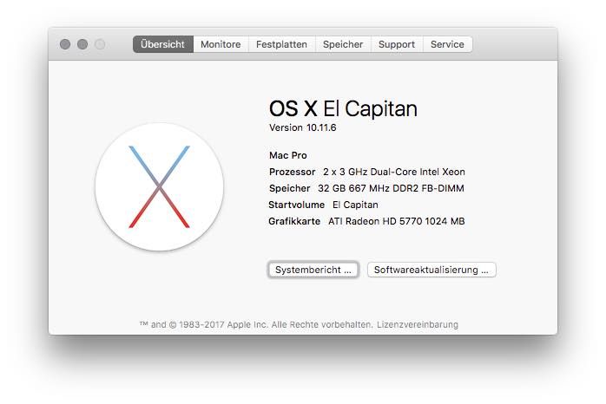The image size is (606, 404).
Task: Open the Lizenzvereinbarung link
Action: 418,324
